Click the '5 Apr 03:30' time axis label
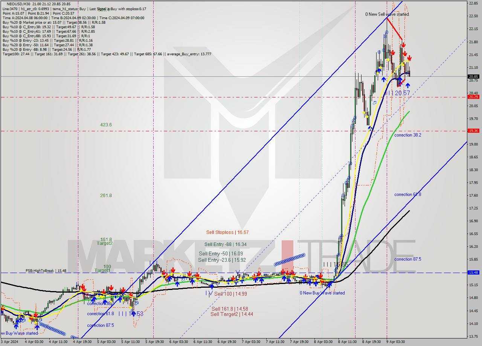This screenshot has height=346, width=482. 106,342
